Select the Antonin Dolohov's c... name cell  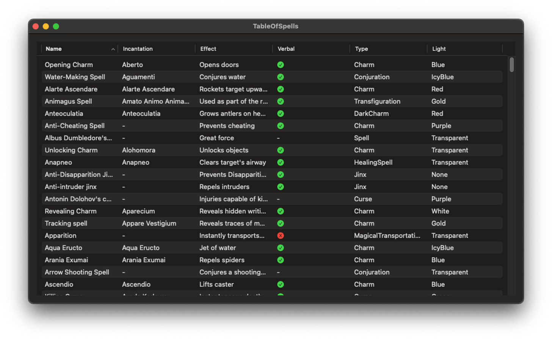(78, 199)
